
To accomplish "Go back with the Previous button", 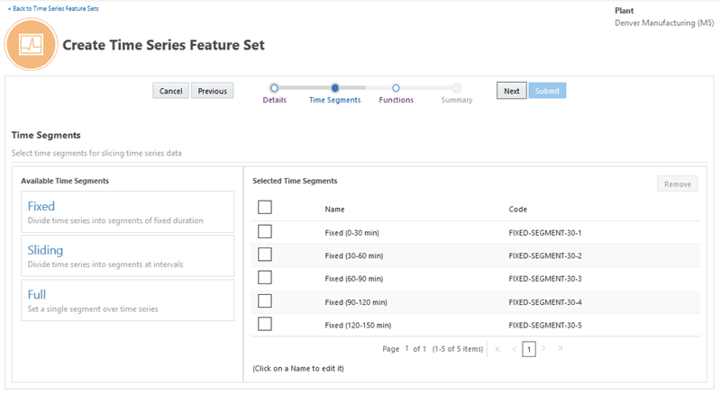I will (213, 91).
